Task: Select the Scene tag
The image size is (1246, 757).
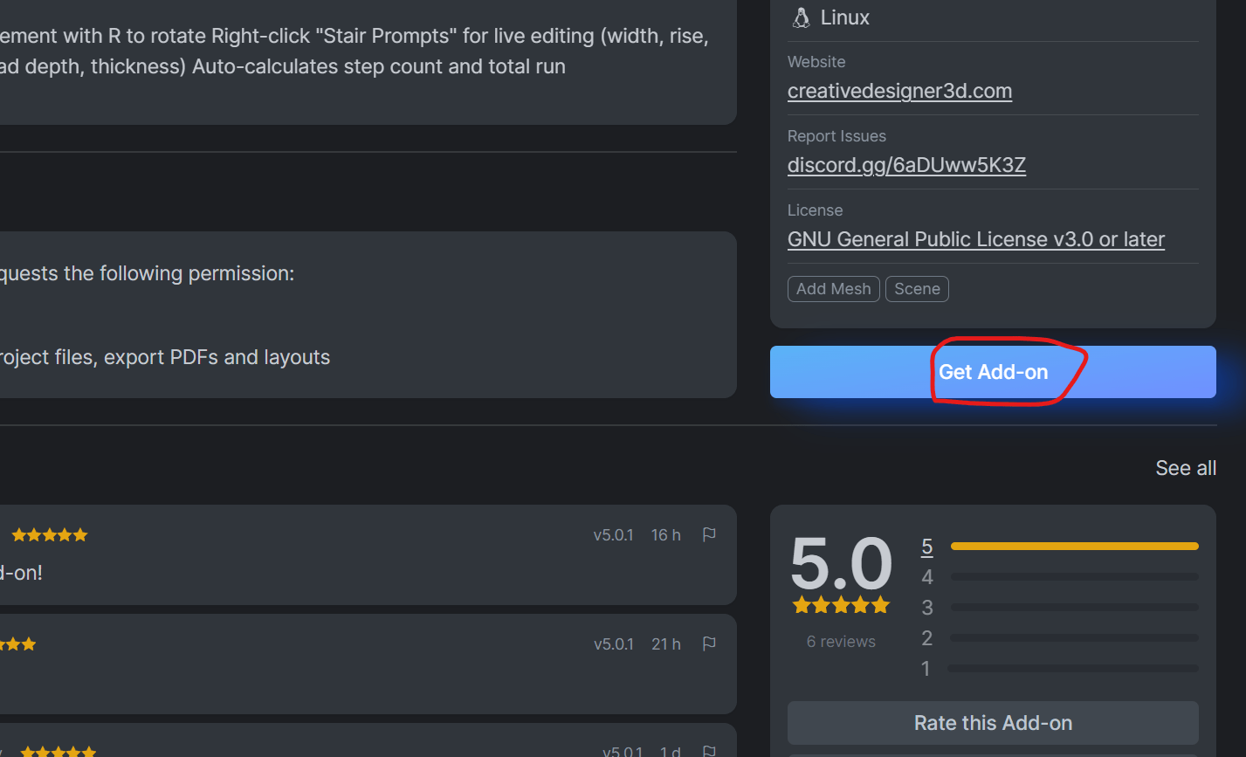Action: (x=917, y=289)
